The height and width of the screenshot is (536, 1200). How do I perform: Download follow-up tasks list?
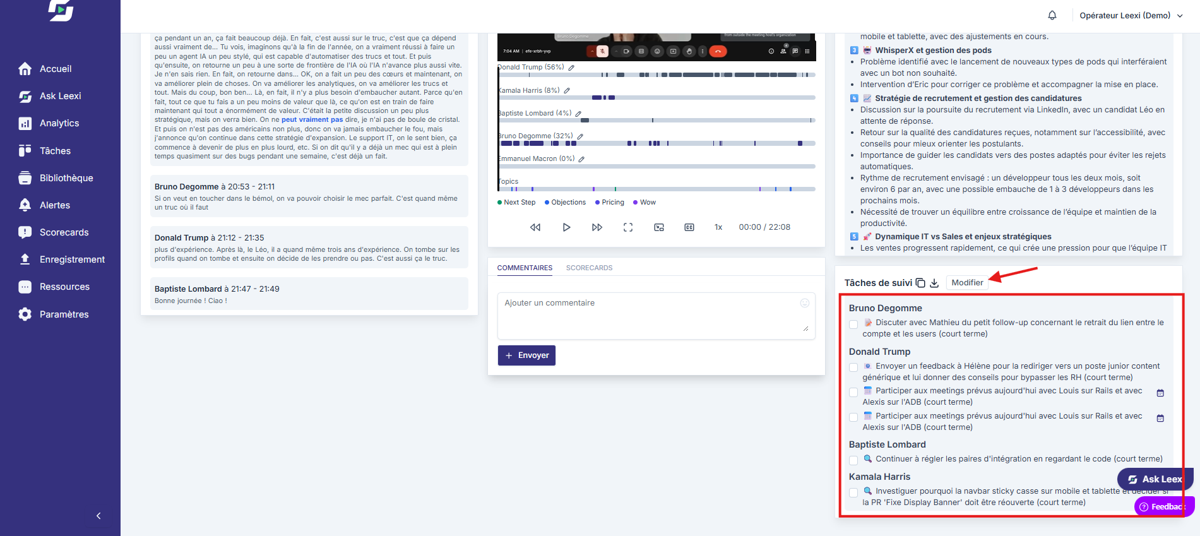[934, 283]
